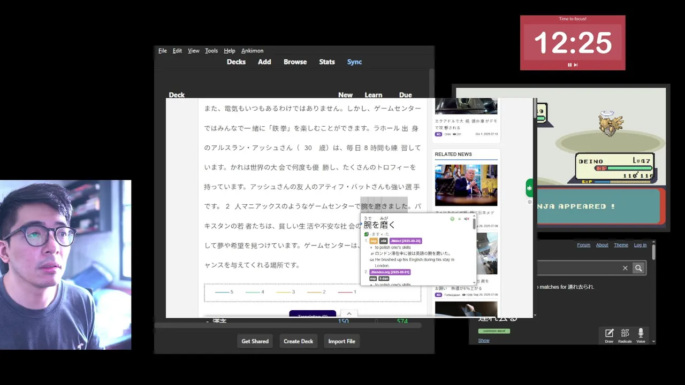Screen dimensions: 685x385
Task: Click the common word green badge
Action: (494, 331)
